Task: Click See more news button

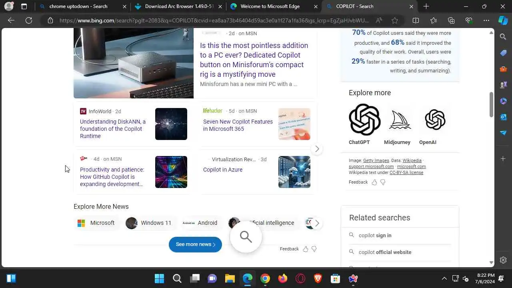Action: click(x=195, y=244)
